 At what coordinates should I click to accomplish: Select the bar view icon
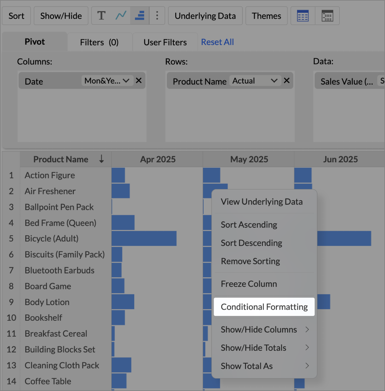pos(140,16)
